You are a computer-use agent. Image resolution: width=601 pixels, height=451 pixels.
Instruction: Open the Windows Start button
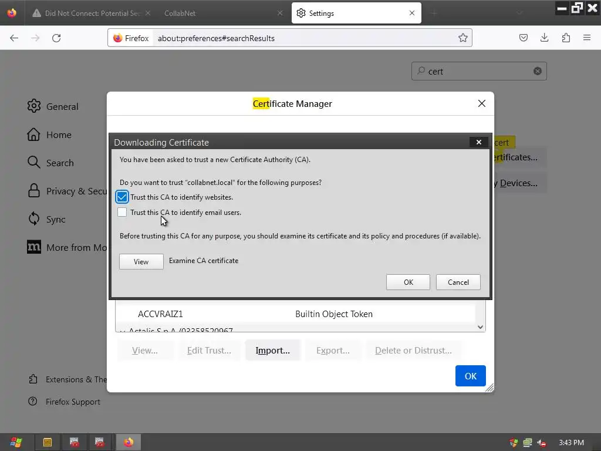[x=16, y=443]
